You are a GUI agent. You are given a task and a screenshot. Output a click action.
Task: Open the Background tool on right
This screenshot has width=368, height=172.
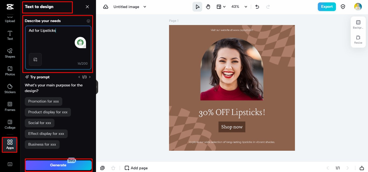coord(358,24)
